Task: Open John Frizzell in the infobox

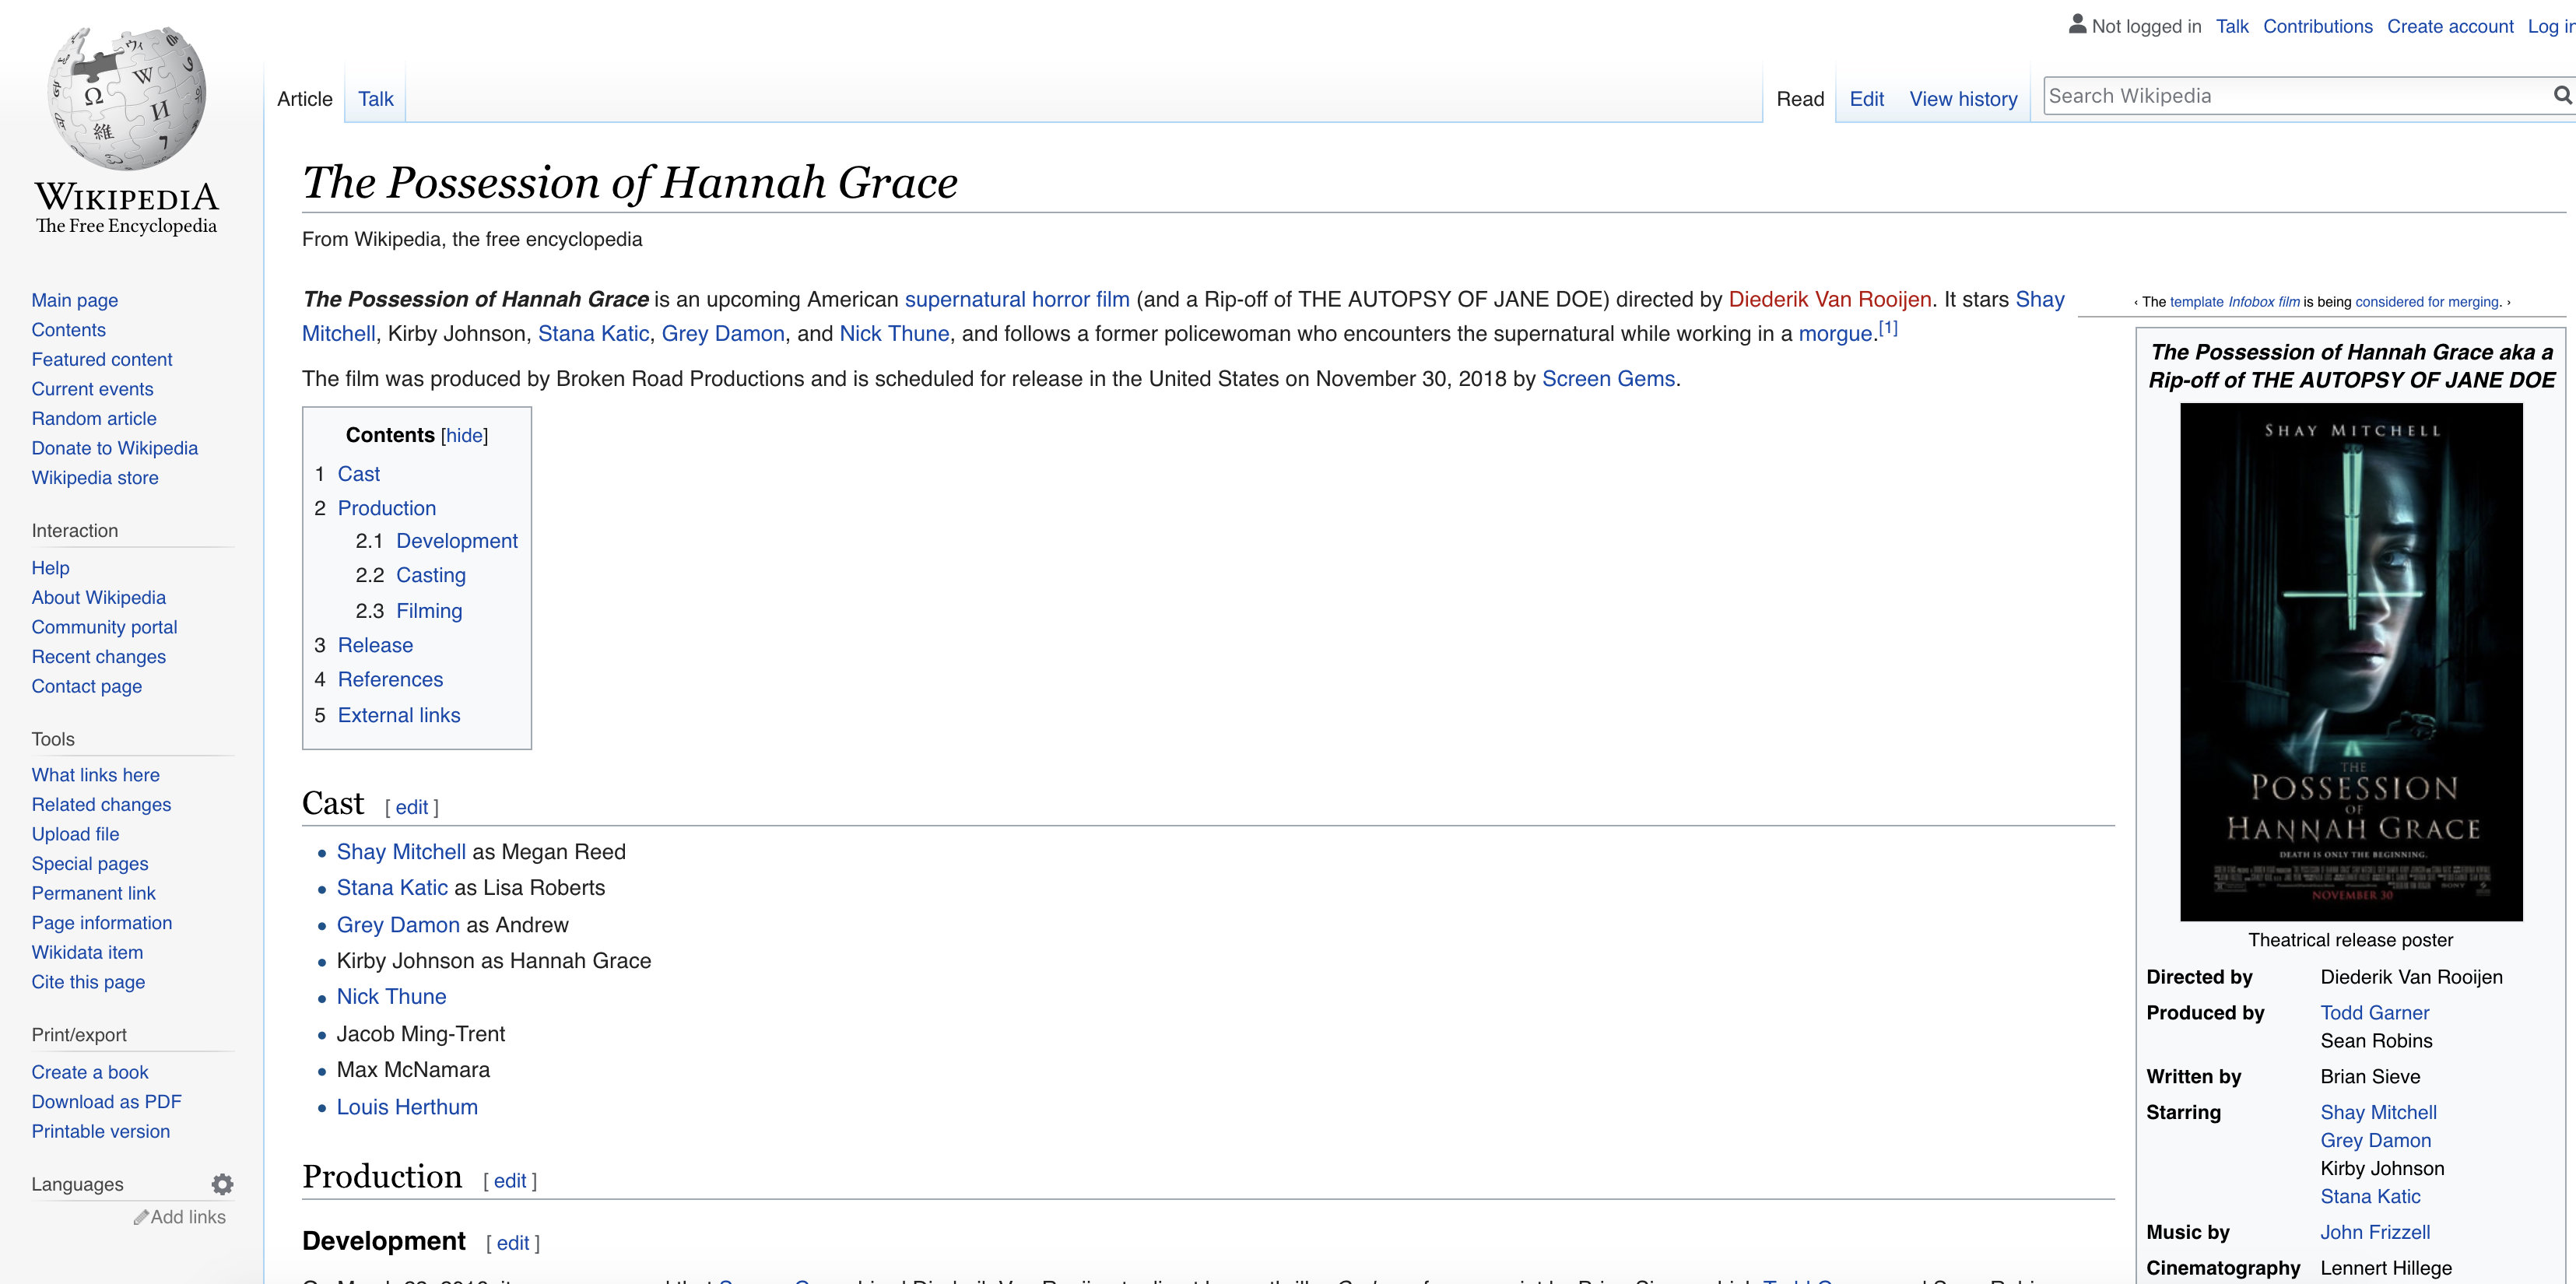Action: click(x=2374, y=1232)
